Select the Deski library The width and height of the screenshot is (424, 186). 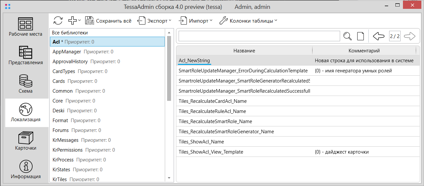(x=107, y=111)
